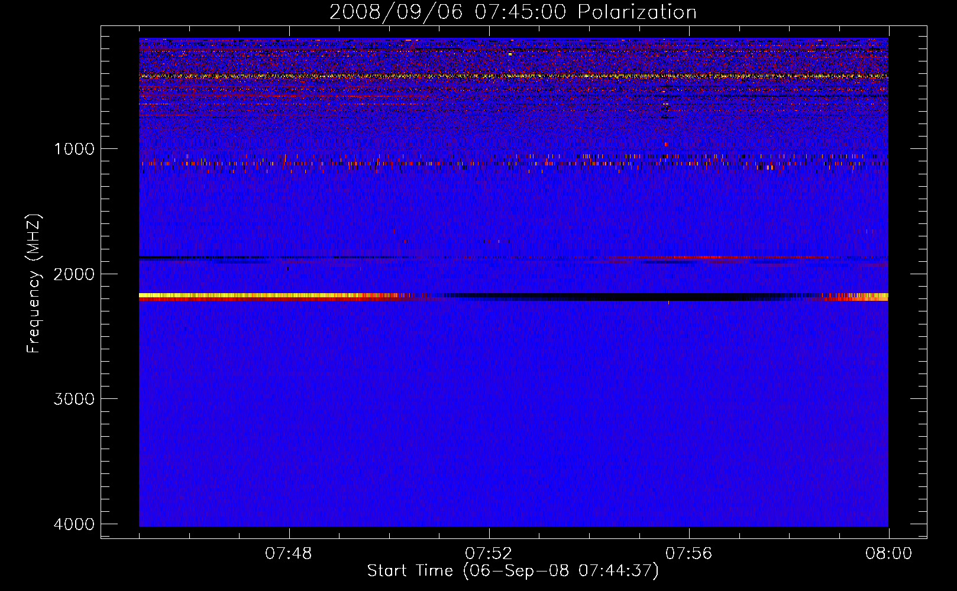Click the '2000' frequency tick label
Screen dimensions: 957x591
pyautogui.click(x=74, y=274)
